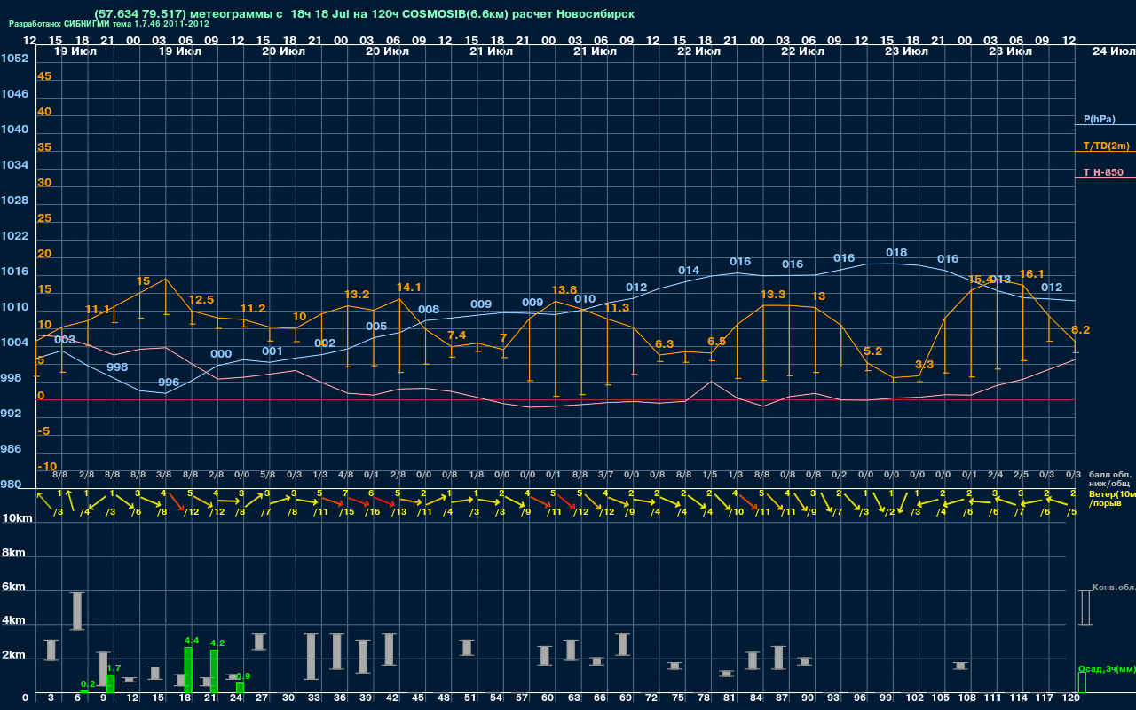Click the 980 pressure axis label
This screenshot has height=710, width=1136.
click(12, 485)
